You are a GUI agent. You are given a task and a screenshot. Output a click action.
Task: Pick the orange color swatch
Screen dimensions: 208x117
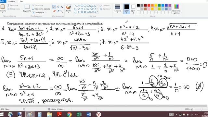pyautogui.click(x=152, y=6)
